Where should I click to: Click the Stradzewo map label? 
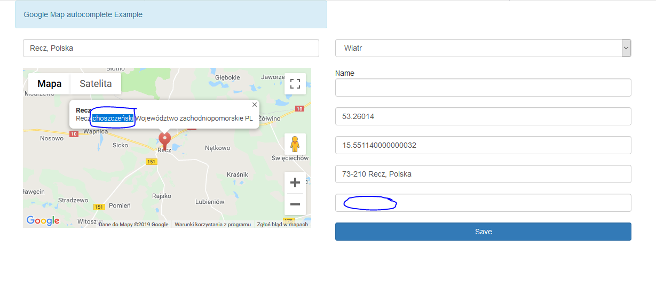73,201
